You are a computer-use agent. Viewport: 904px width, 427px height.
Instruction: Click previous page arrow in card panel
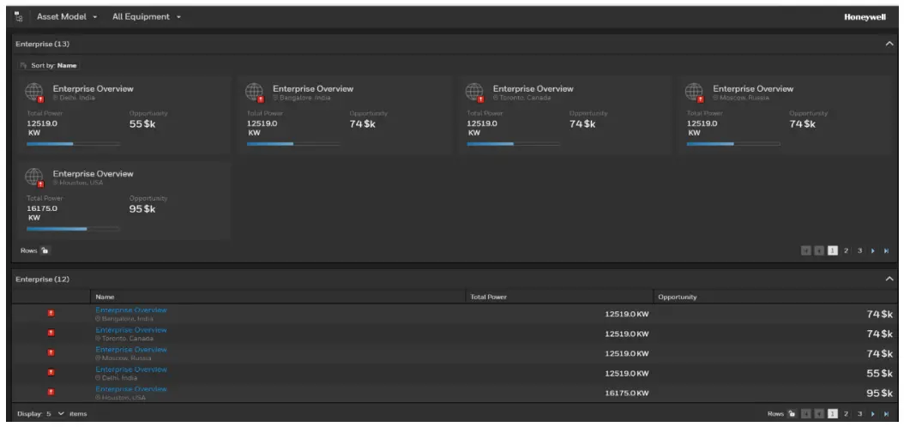[819, 250]
